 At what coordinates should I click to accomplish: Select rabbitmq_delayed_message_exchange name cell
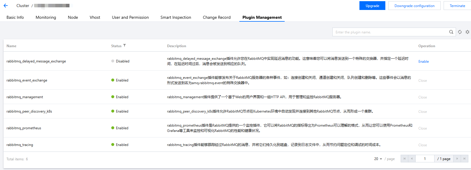click(x=36, y=61)
